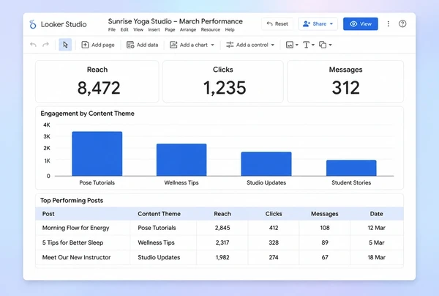Expand the text tool dropdown arrow
This screenshot has height=296, width=439.
pos(313,45)
